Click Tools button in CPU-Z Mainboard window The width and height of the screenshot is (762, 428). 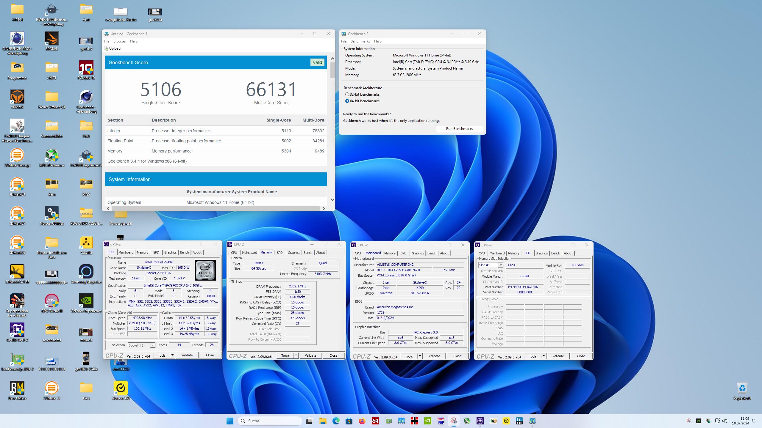point(409,356)
